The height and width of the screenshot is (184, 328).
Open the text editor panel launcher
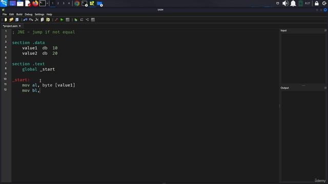click(x=28, y=4)
